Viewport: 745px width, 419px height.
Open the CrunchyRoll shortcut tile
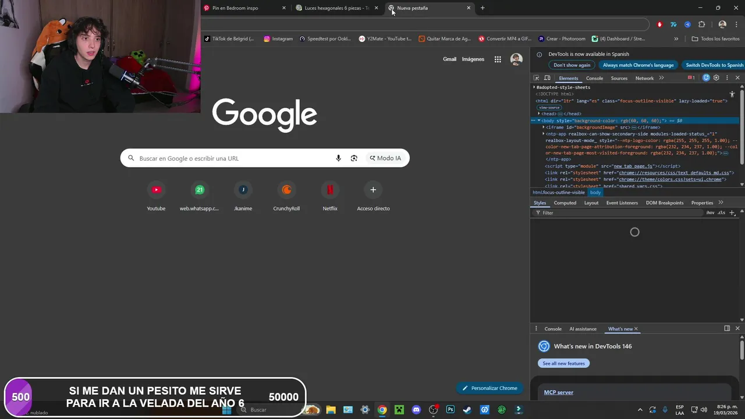pyautogui.click(x=286, y=197)
